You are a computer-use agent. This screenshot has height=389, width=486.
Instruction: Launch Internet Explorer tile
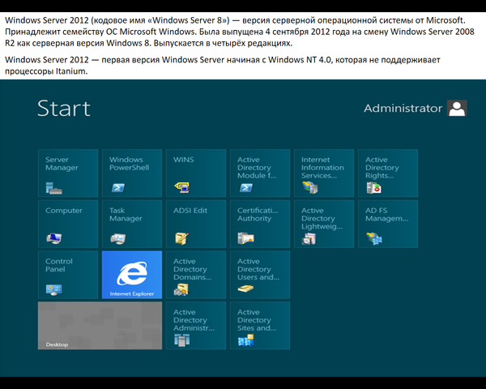pyautogui.click(x=131, y=275)
